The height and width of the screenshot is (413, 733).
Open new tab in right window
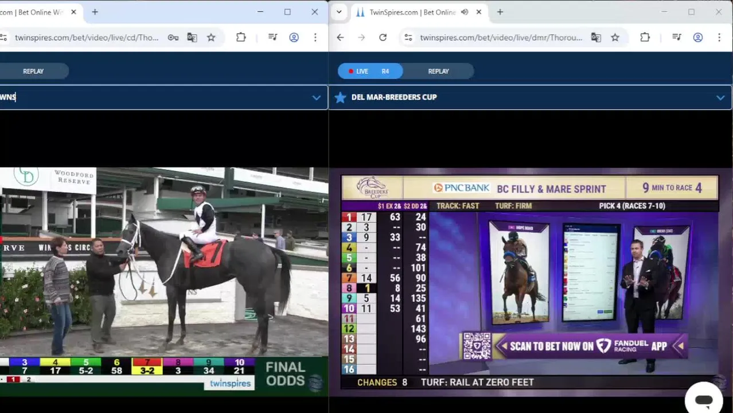click(x=500, y=11)
